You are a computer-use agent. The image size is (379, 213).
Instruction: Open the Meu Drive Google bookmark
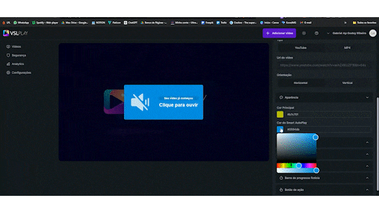[75, 22]
